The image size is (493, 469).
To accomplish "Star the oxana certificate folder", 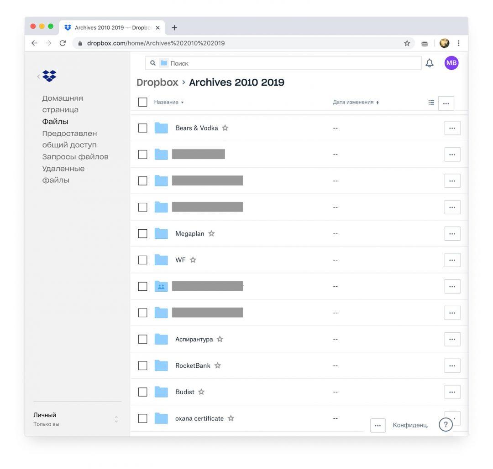I will coord(231,418).
